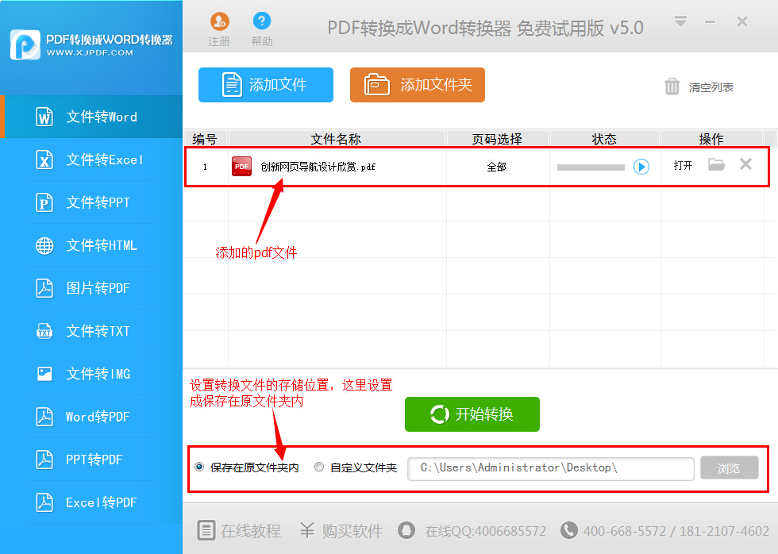Screen dimensions: 778x554
Task: Select the 图片转PDF tool
Action: click(x=90, y=287)
